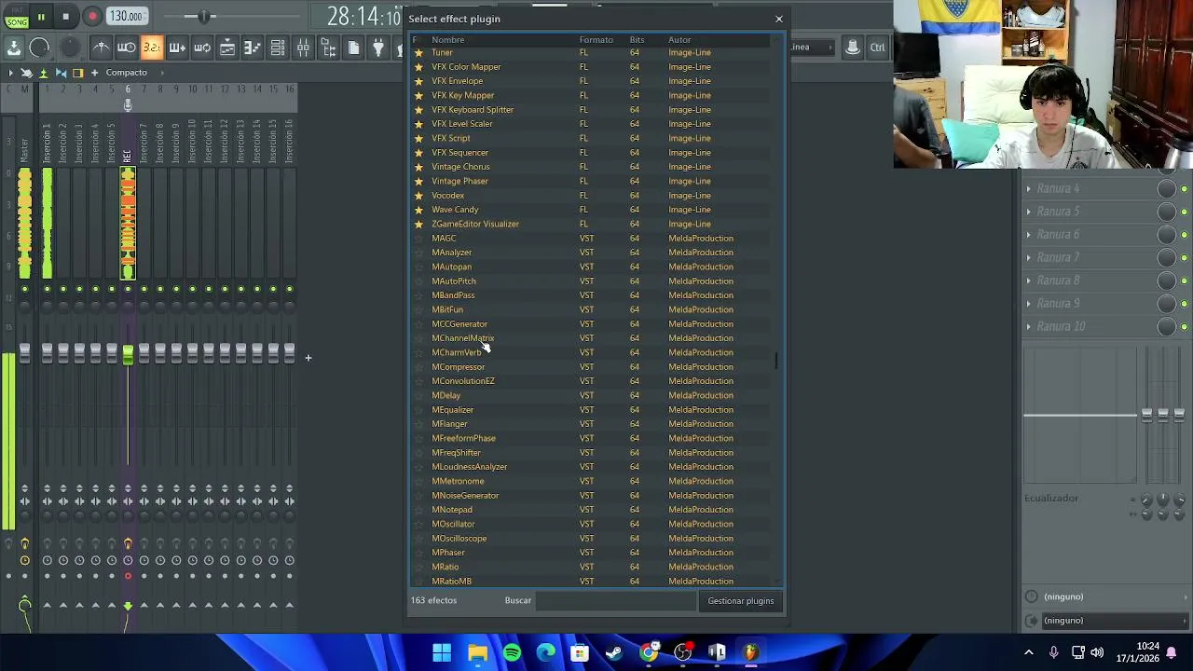
Task: Toggle the Ranura 8 enable LED
Action: point(1185,281)
